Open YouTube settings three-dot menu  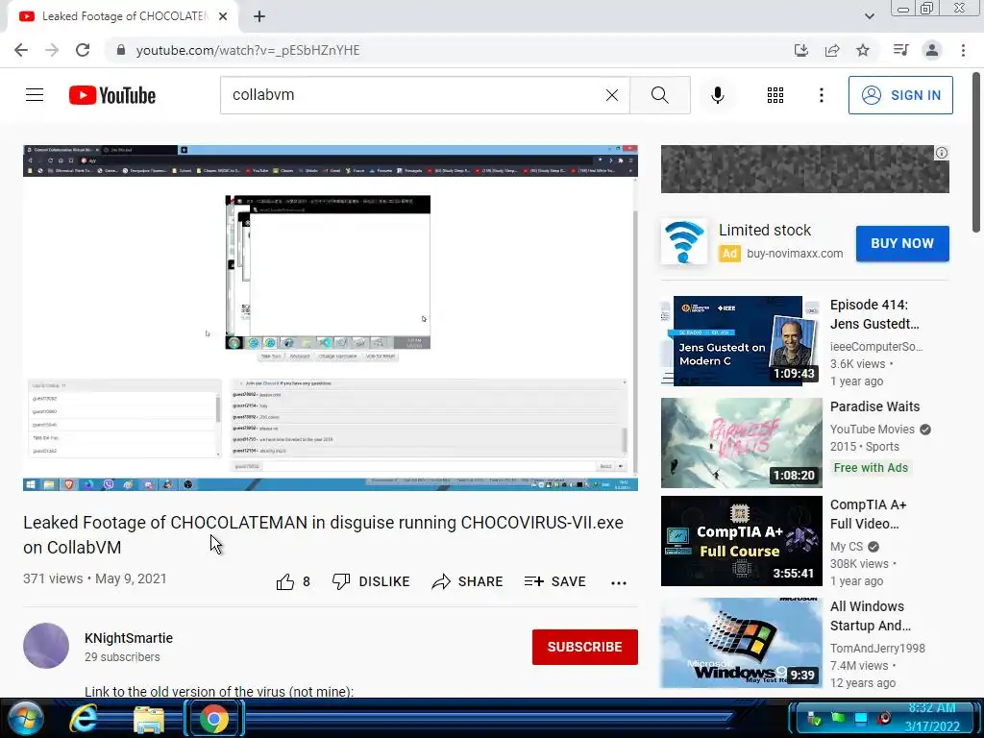click(x=821, y=95)
